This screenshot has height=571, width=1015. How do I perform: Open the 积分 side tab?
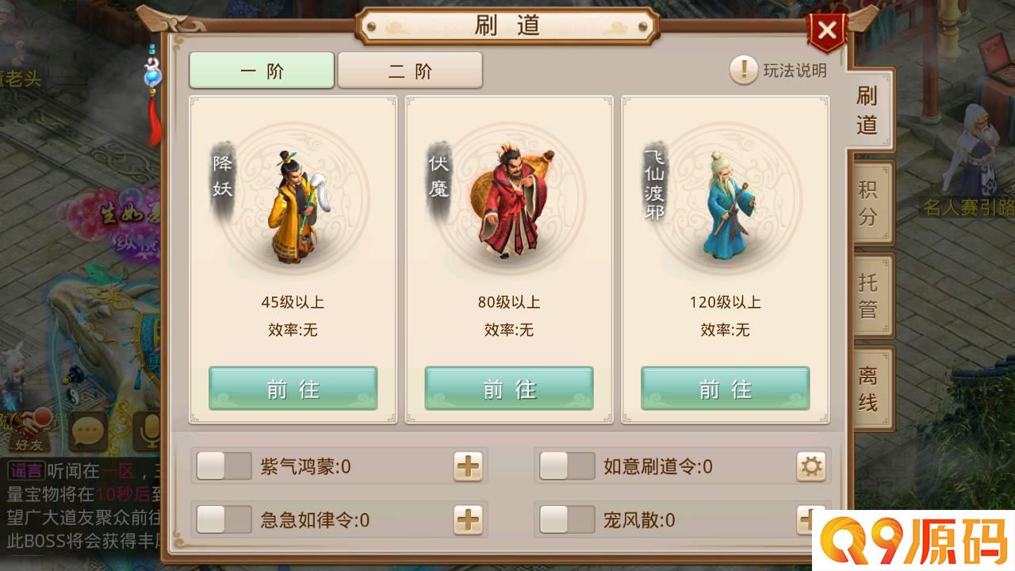coord(871,203)
